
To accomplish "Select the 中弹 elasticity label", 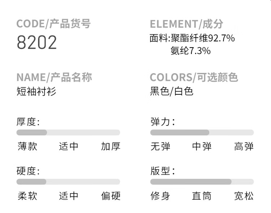I will [x=202, y=146].
